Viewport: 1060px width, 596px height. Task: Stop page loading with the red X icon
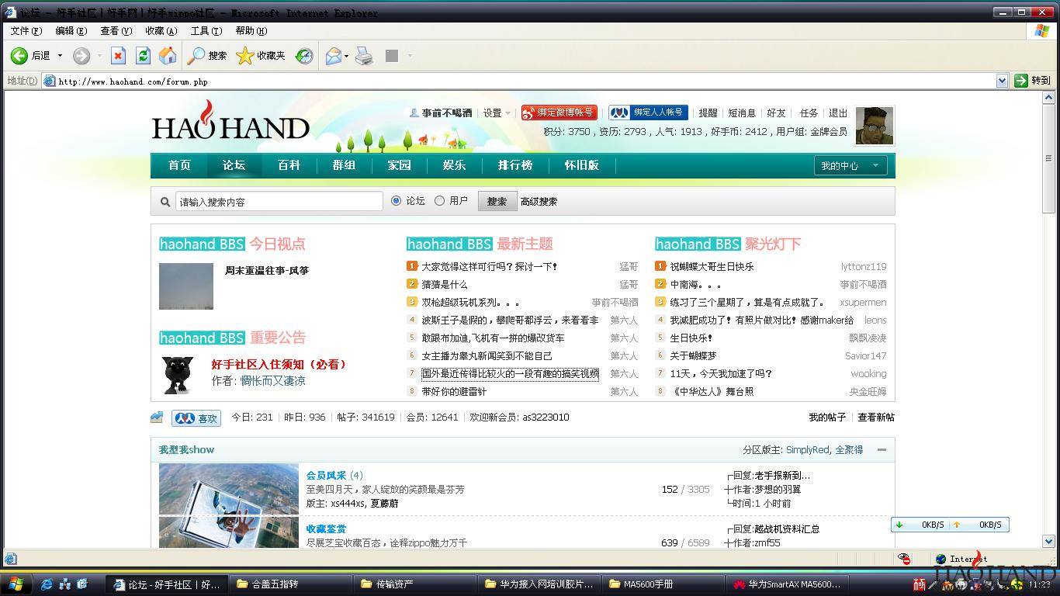(118, 56)
